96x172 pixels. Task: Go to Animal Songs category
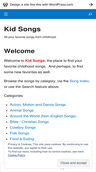22,110
